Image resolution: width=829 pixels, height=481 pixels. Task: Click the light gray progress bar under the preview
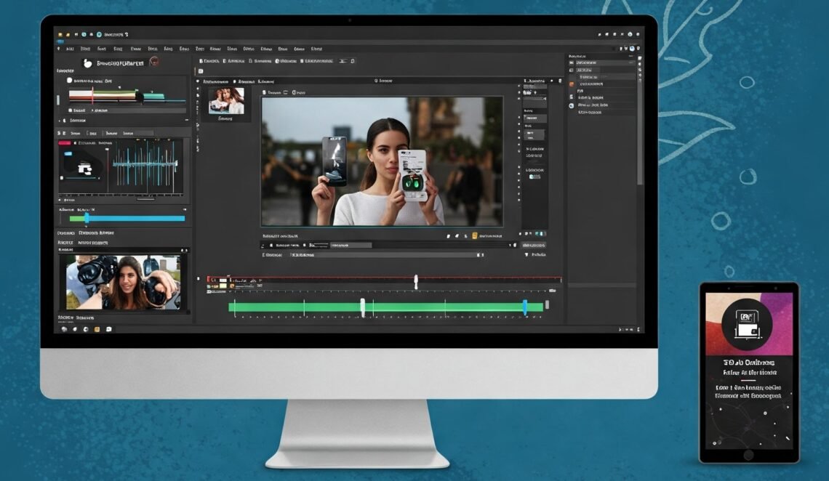(351, 246)
